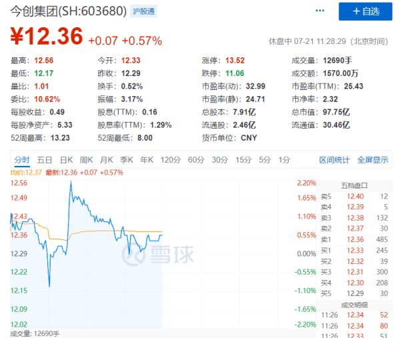This screenshot has width=400, height=338.
Task: Show the 日K daily candlestick chart
Action: (x=66, y=159)
